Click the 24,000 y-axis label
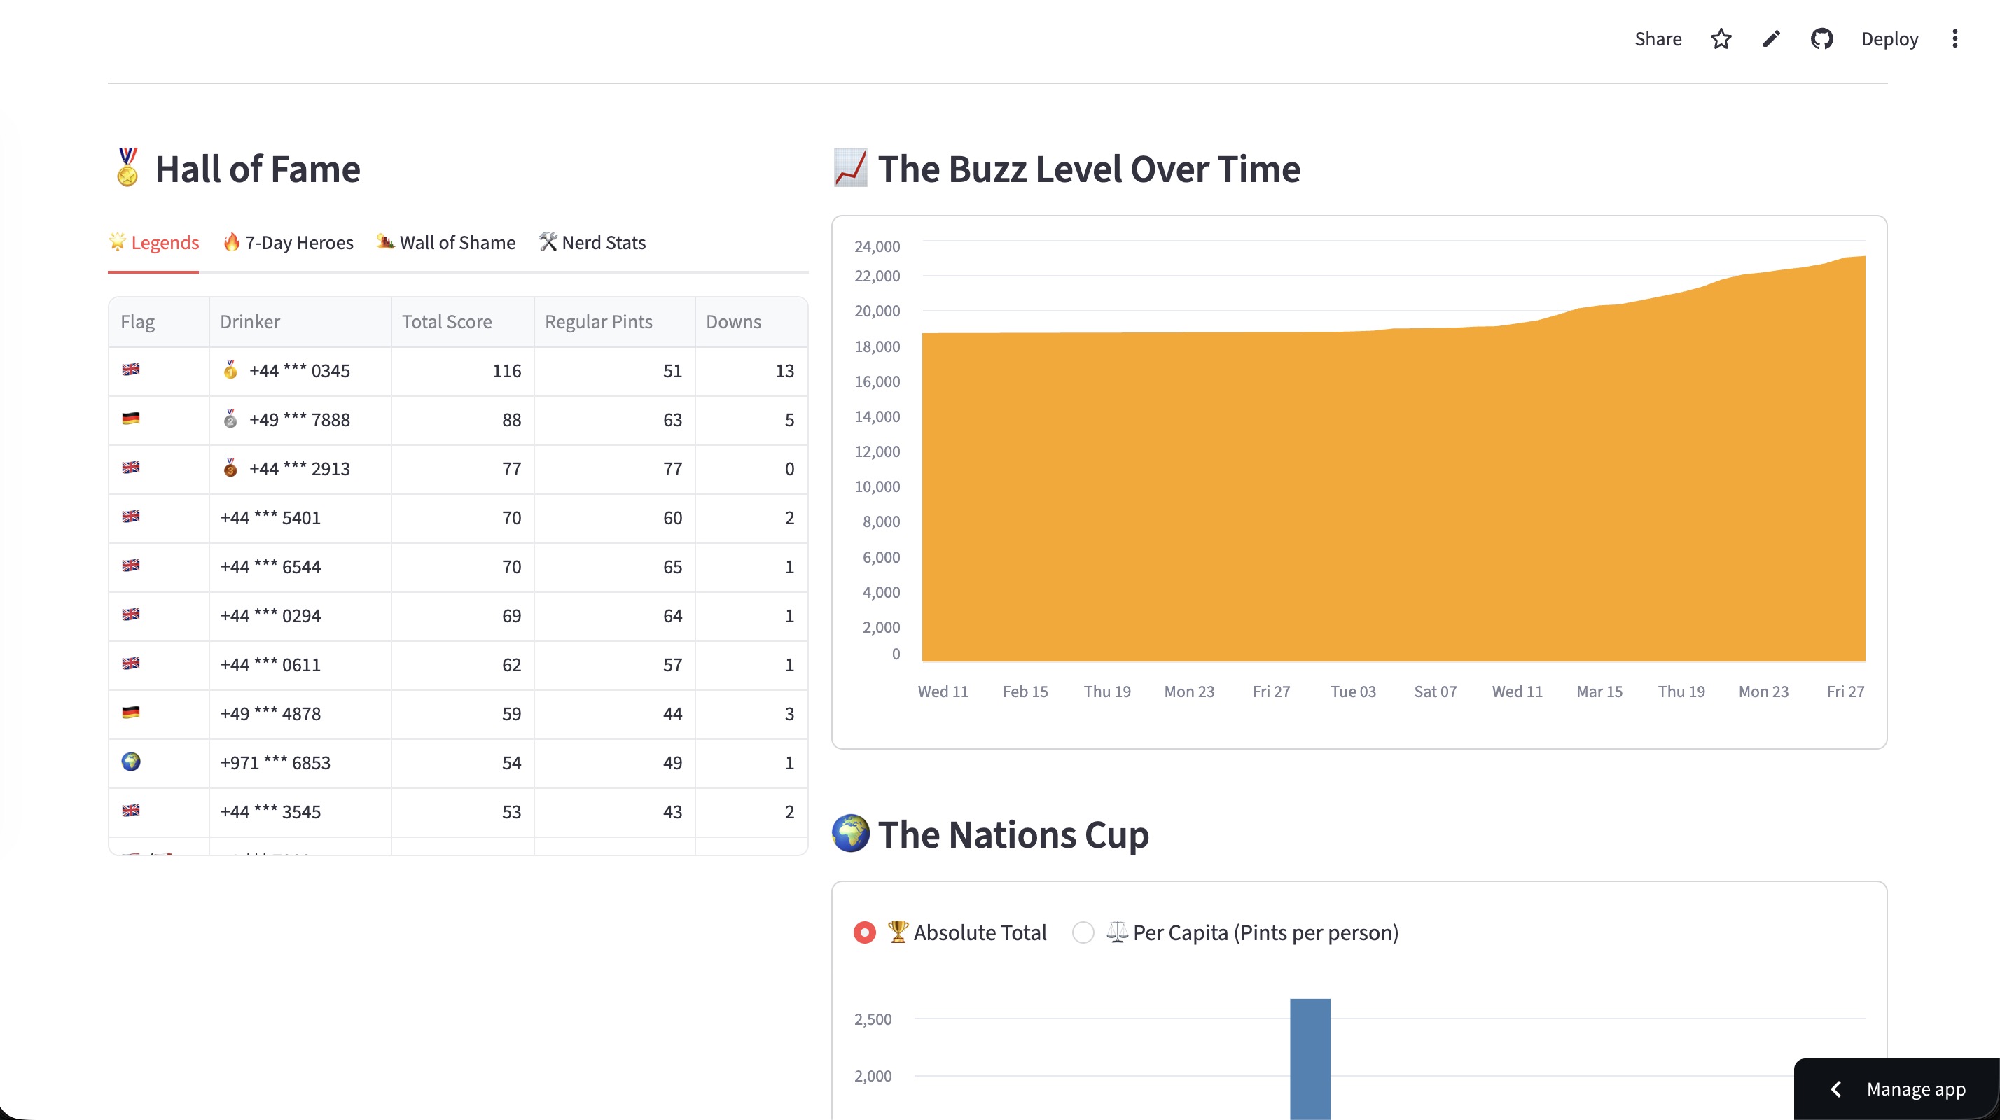Viewport: 2000px width, 1120px height. click(877, 246)
